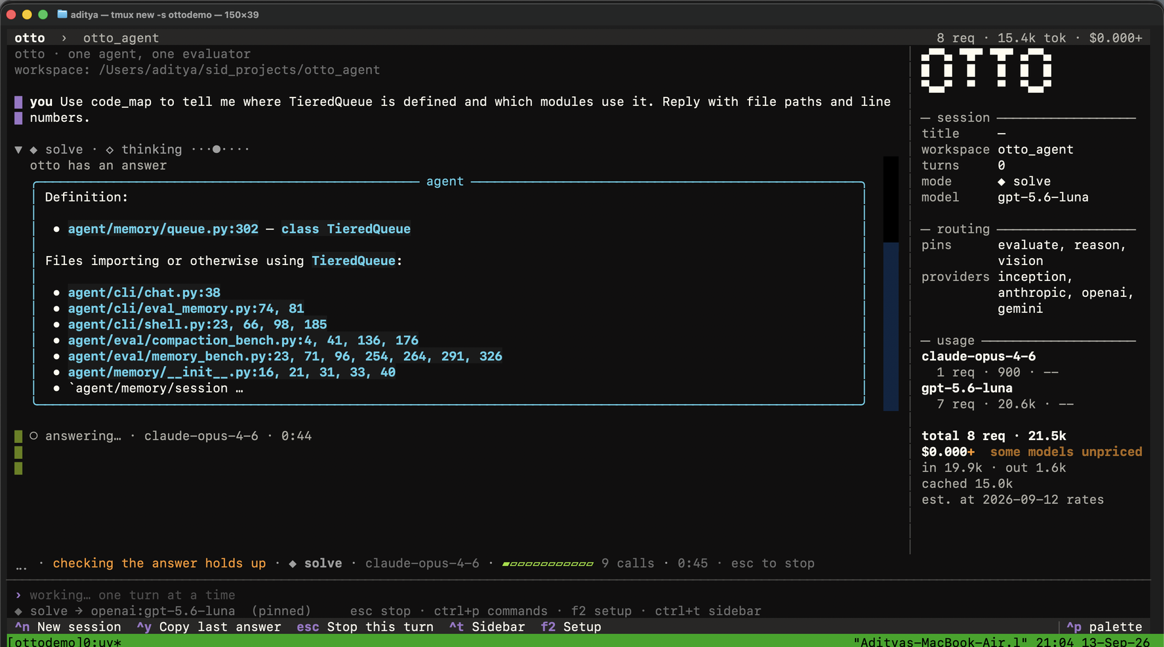Click the diamond before 'solve → openai:gpt-5.6-luna'
Image resolution: width=1164 pixels, height=647 pixels.
click(19, 611)
